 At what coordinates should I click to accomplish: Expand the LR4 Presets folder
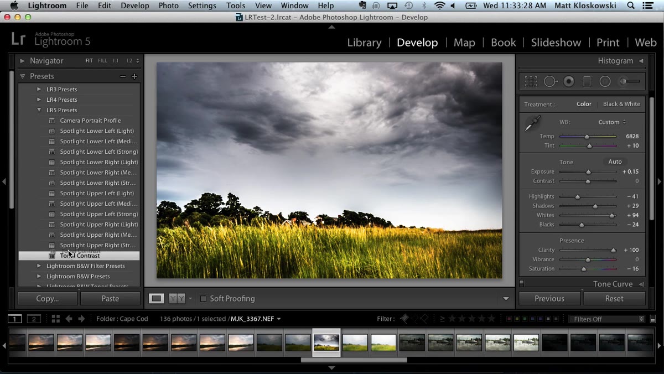39,100
